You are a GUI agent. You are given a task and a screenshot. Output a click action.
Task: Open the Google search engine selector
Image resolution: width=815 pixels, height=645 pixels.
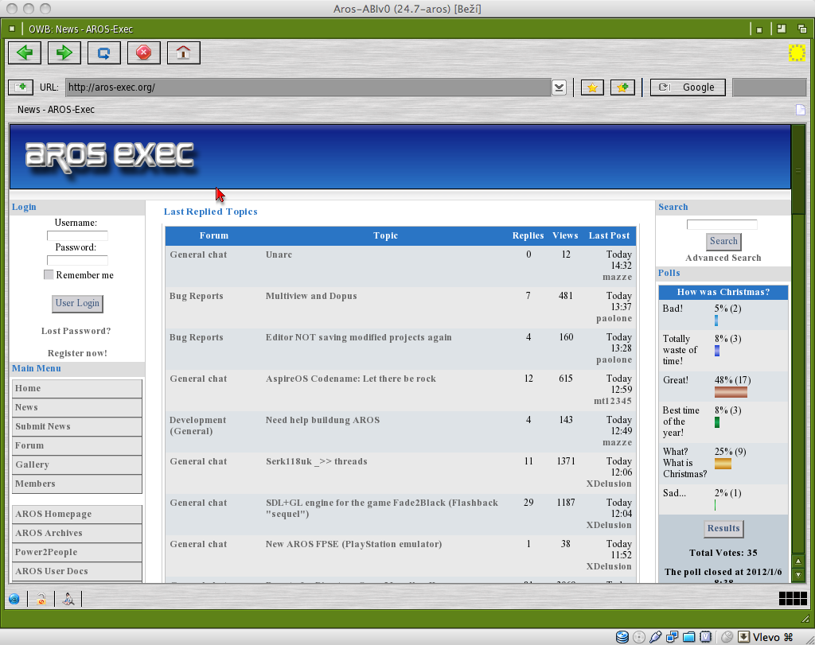[688, 87]
